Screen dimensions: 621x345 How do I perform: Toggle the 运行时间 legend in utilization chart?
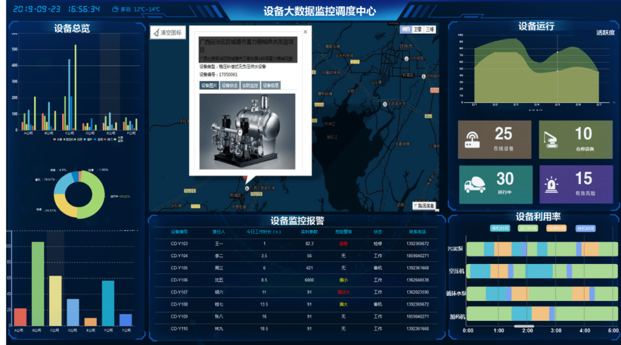pyautogui.click(x=528, y=228)
